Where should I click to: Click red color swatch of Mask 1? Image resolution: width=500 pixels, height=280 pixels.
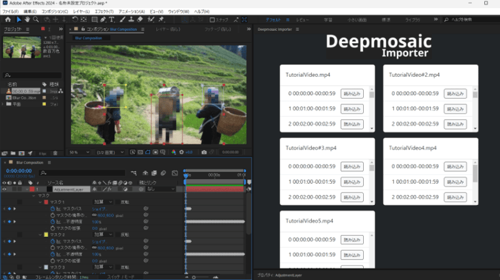(46, 202)
